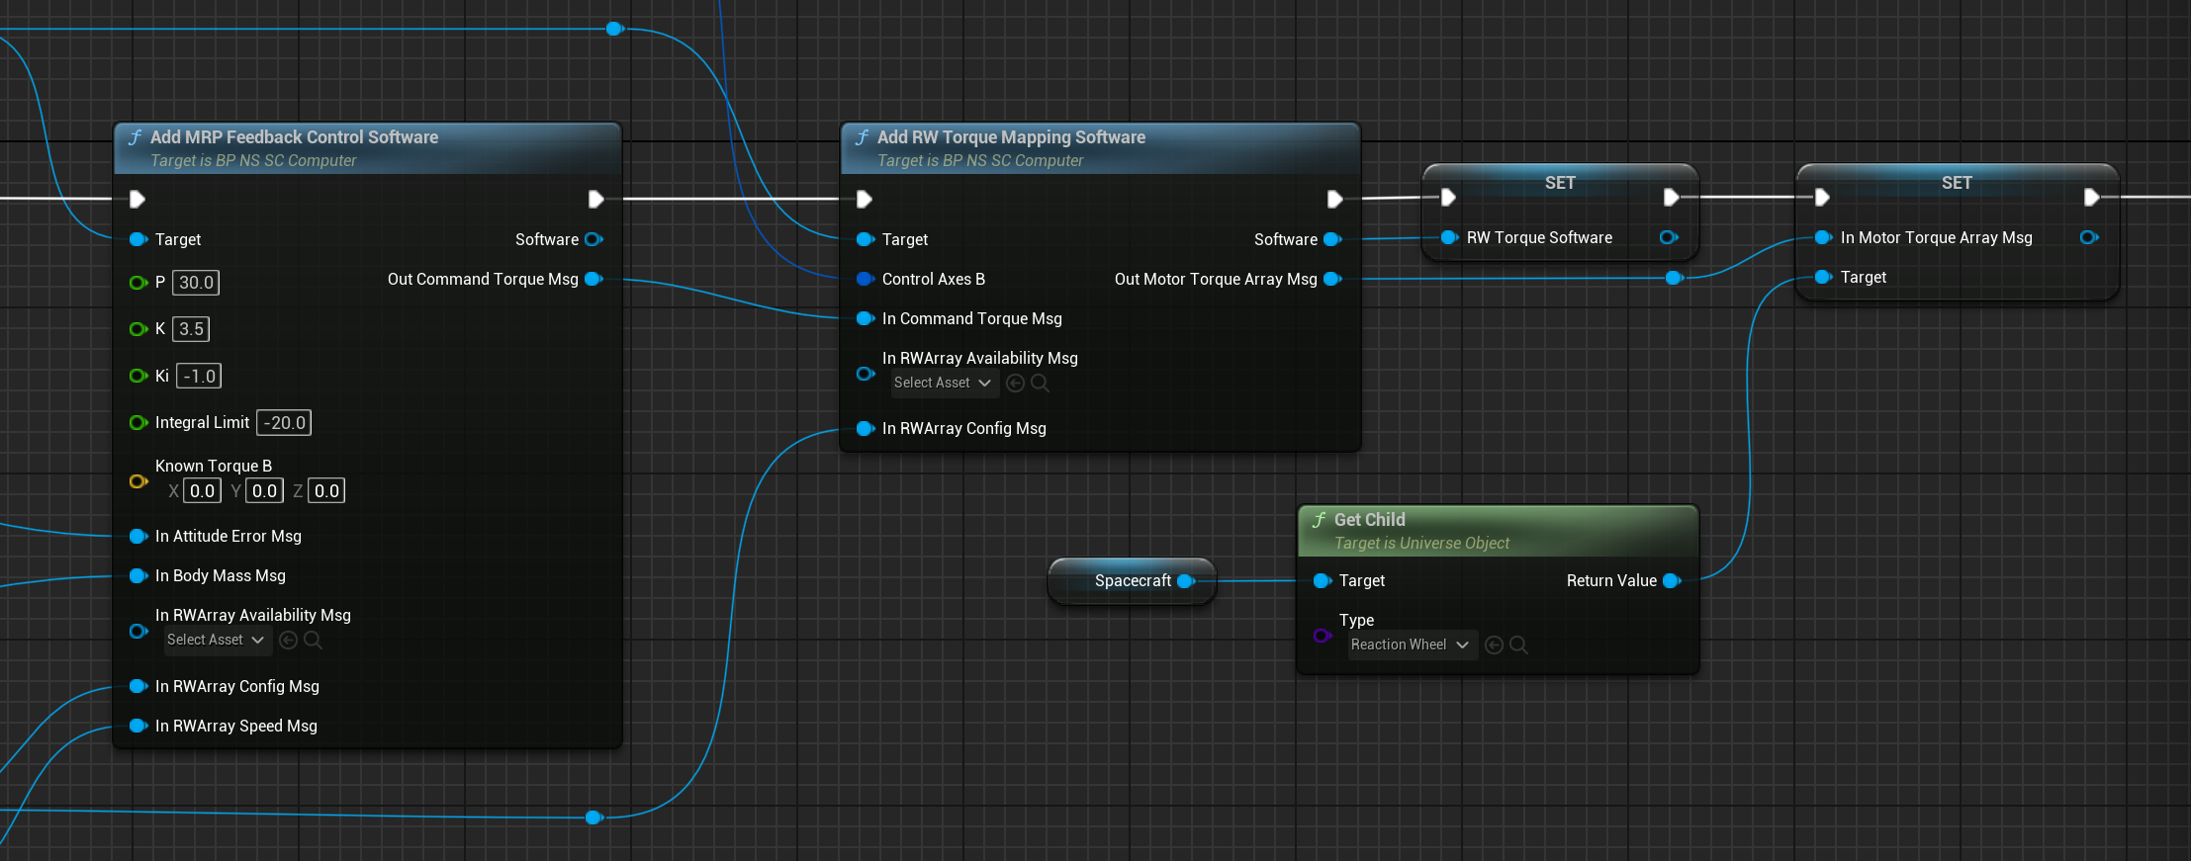The height and width of the screenshot is (861, 2191).
Task: Click output pin of Spacecraft variable node
Action: pyautogui.click(x=1185, y=581)
